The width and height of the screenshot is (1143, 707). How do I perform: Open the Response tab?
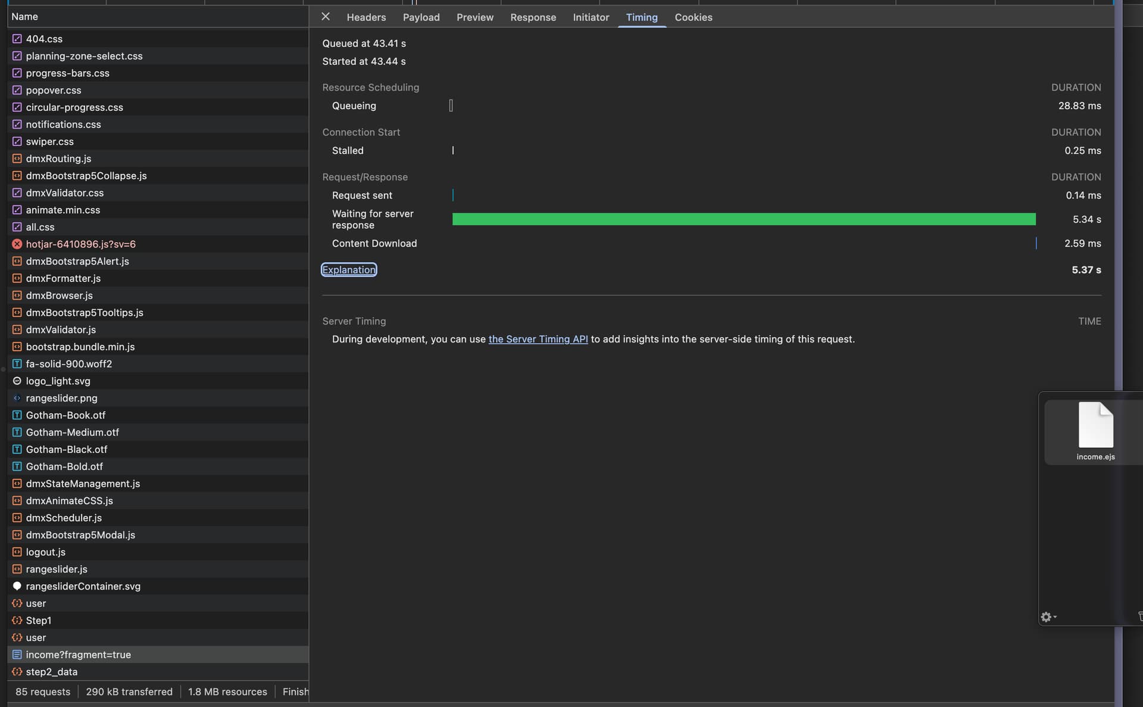(x=533, y=17)
